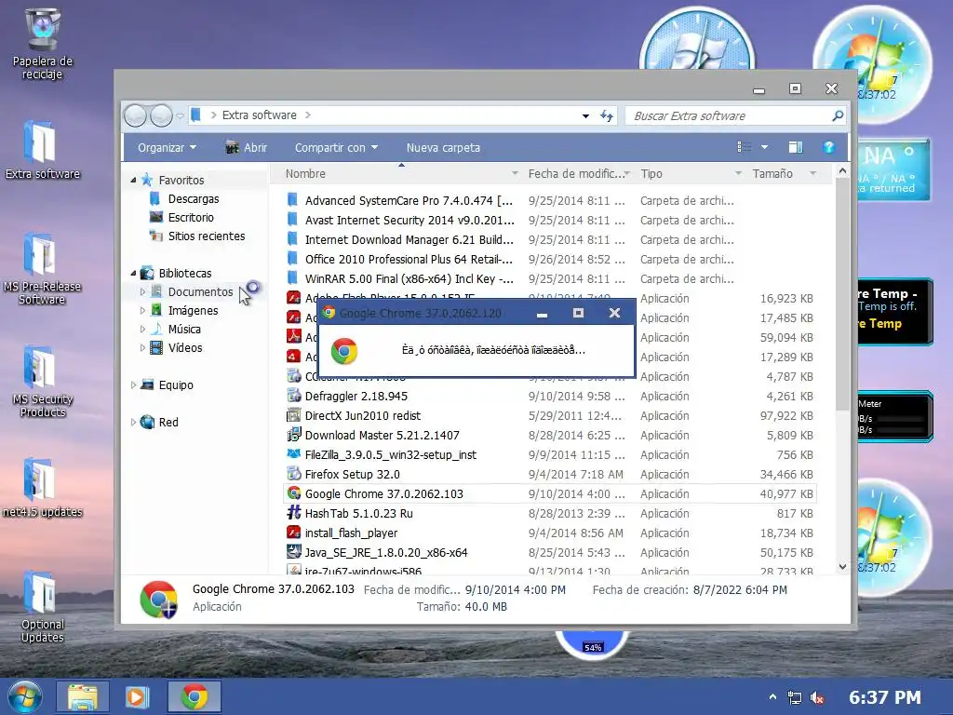Select Avast Internet Security 2014 folder
Screen dimensions: 953x715
coord(409,220)
